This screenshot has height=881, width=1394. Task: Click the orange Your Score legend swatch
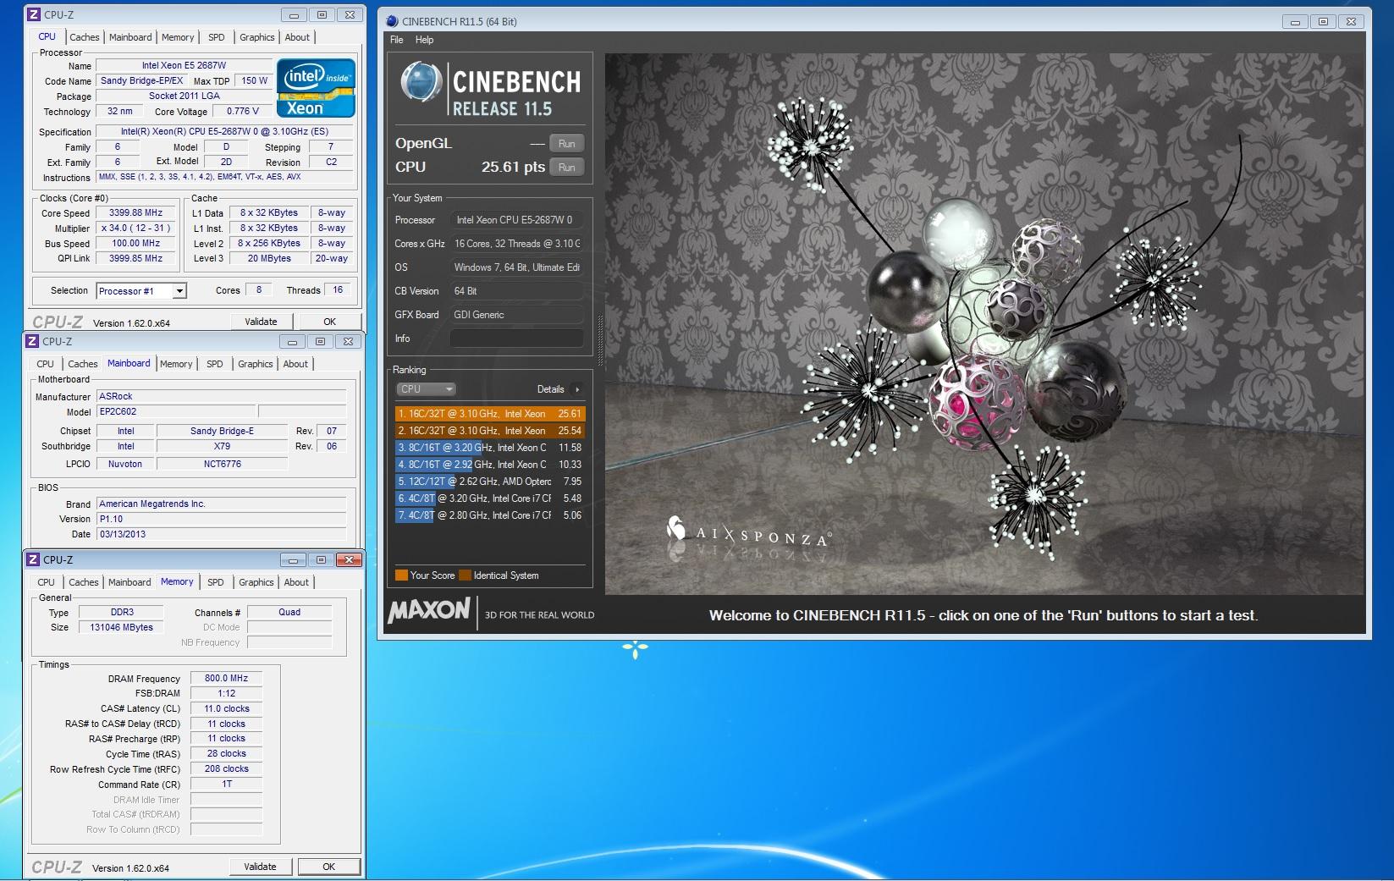coord(401,575)
